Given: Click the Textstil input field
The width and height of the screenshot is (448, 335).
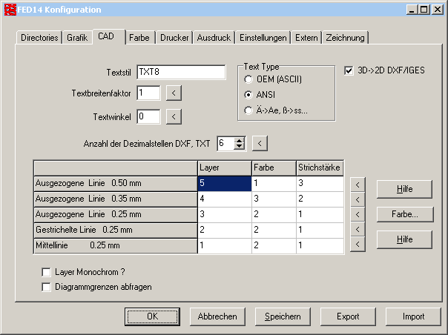Looking at the screenshot, I should pos(181,72).
